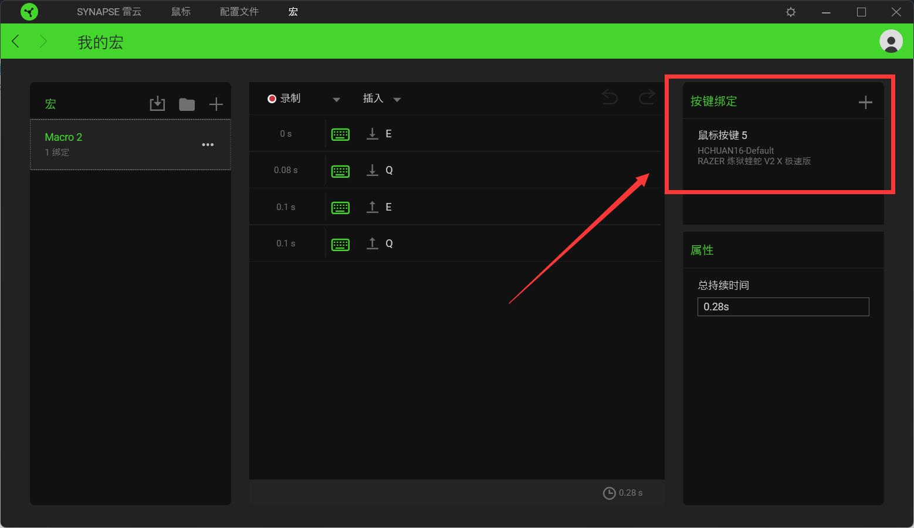Expand the 录制 recording options dropdown arrow

pos(337,100)
